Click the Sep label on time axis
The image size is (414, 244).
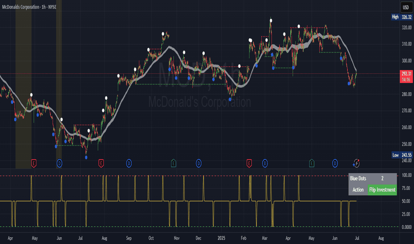point(128,238)
